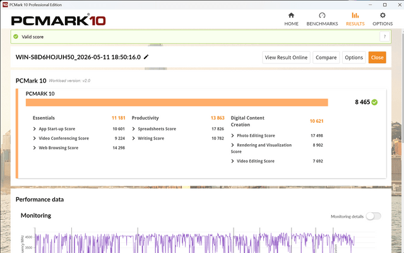The width and height of the screenshot is (404, 253).
Task: Click the Compare button
Action: click(x=326, y=57)
